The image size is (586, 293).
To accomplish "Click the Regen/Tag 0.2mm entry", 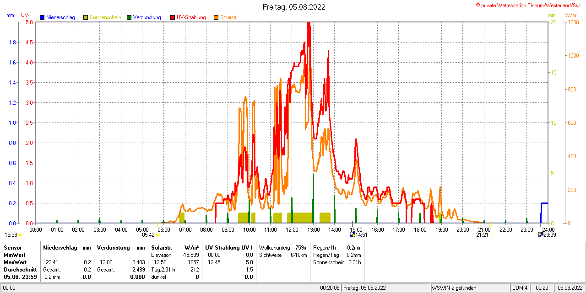I will coord(337,255).
